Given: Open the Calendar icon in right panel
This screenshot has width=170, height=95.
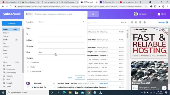Looking at the screenshot, I should click(x=136, y=22).
